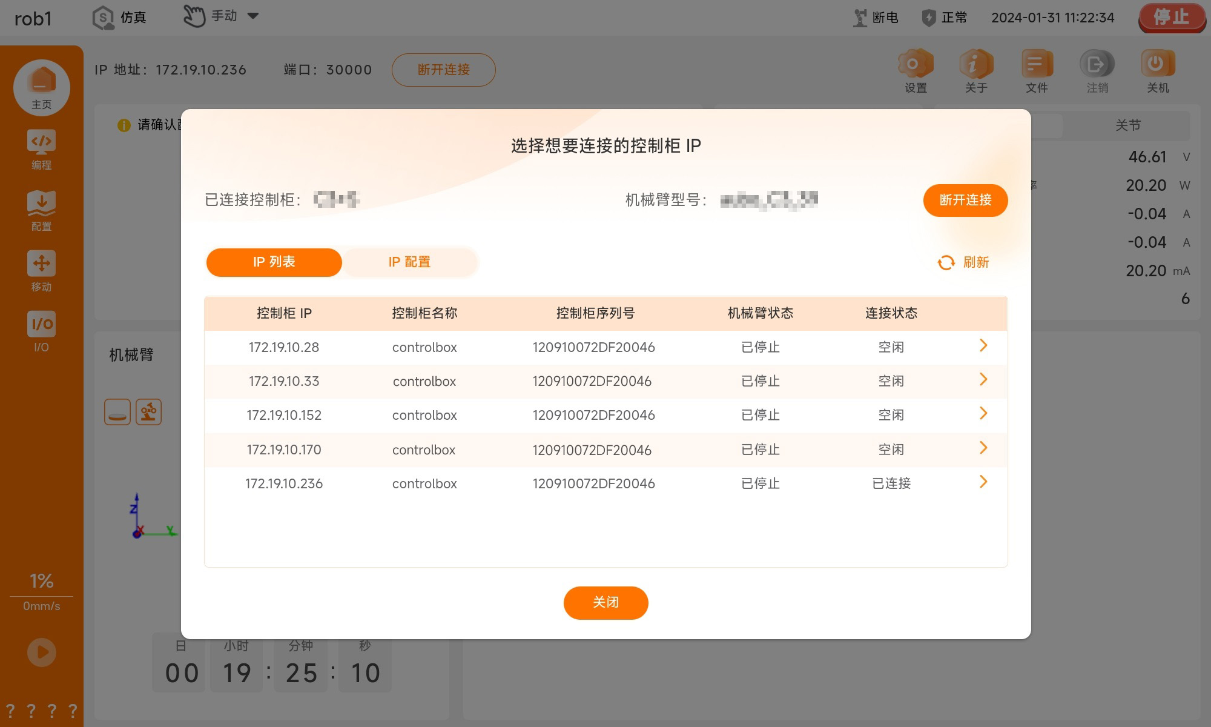Click the 注销 logout icon
The width and height of the screenshot is (1211, 727).
[x=1097, y=71]
